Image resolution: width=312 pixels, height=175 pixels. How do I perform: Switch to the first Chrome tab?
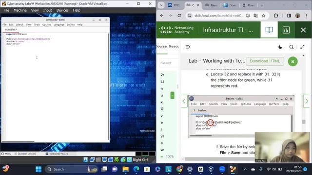click(174, 5)
